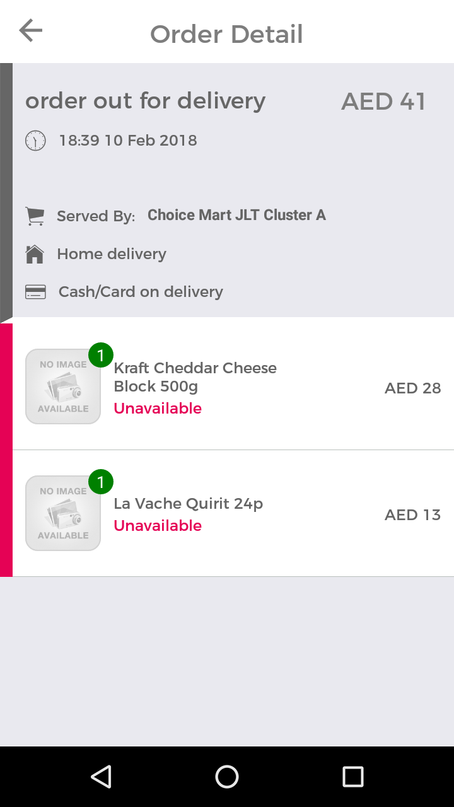Click the order out for delivery status
454x807 pixels.
[x=145, y=101]
